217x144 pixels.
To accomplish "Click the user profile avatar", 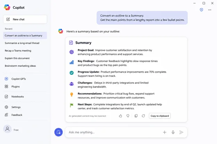I will coord(7,129).
